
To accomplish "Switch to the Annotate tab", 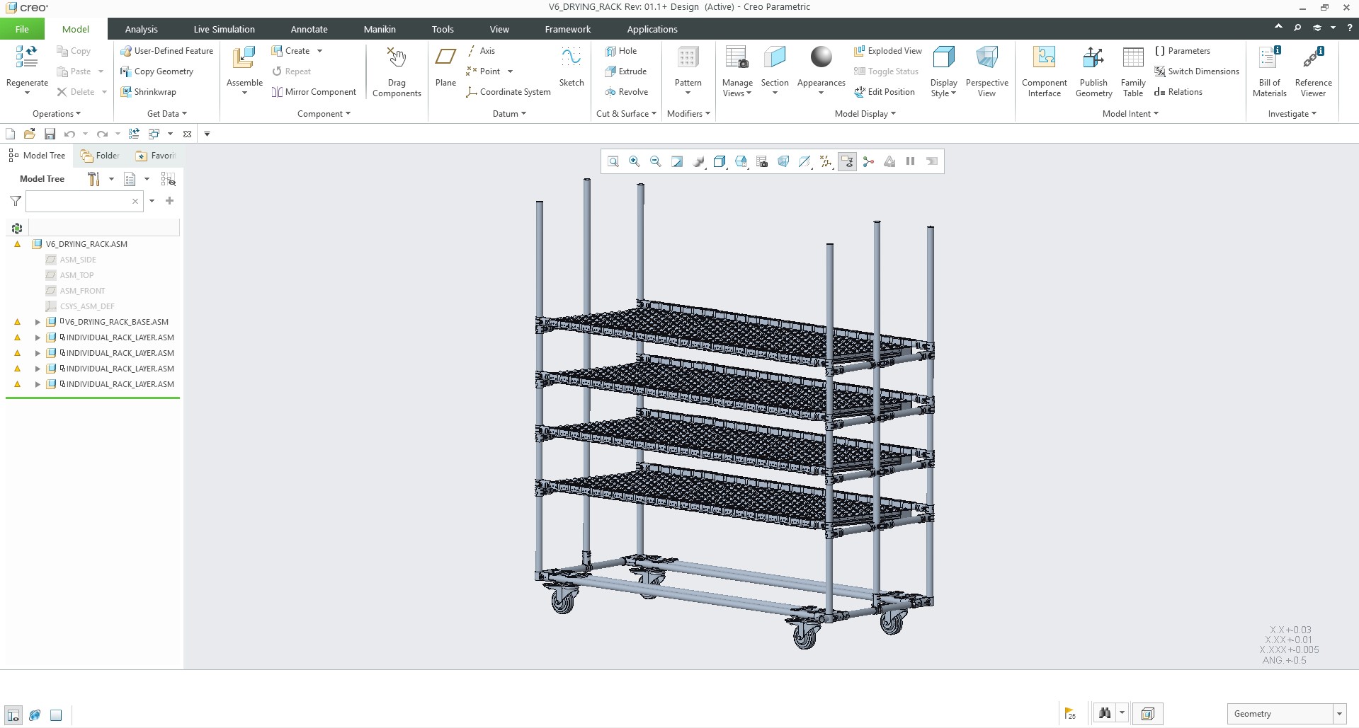I will coord(309,29).
